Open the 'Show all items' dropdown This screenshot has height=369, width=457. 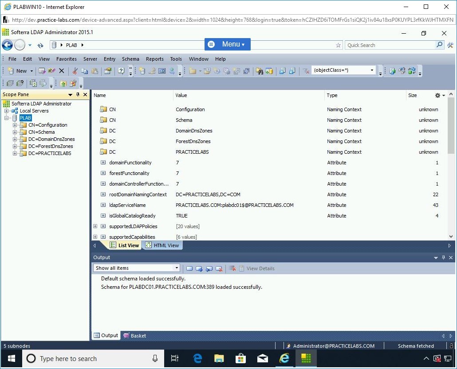pos(177,268)
